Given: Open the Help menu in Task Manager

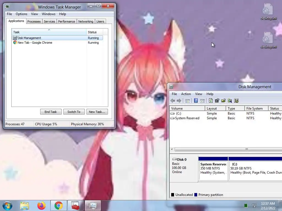Looking at the screenshot, I should (63, 14).
